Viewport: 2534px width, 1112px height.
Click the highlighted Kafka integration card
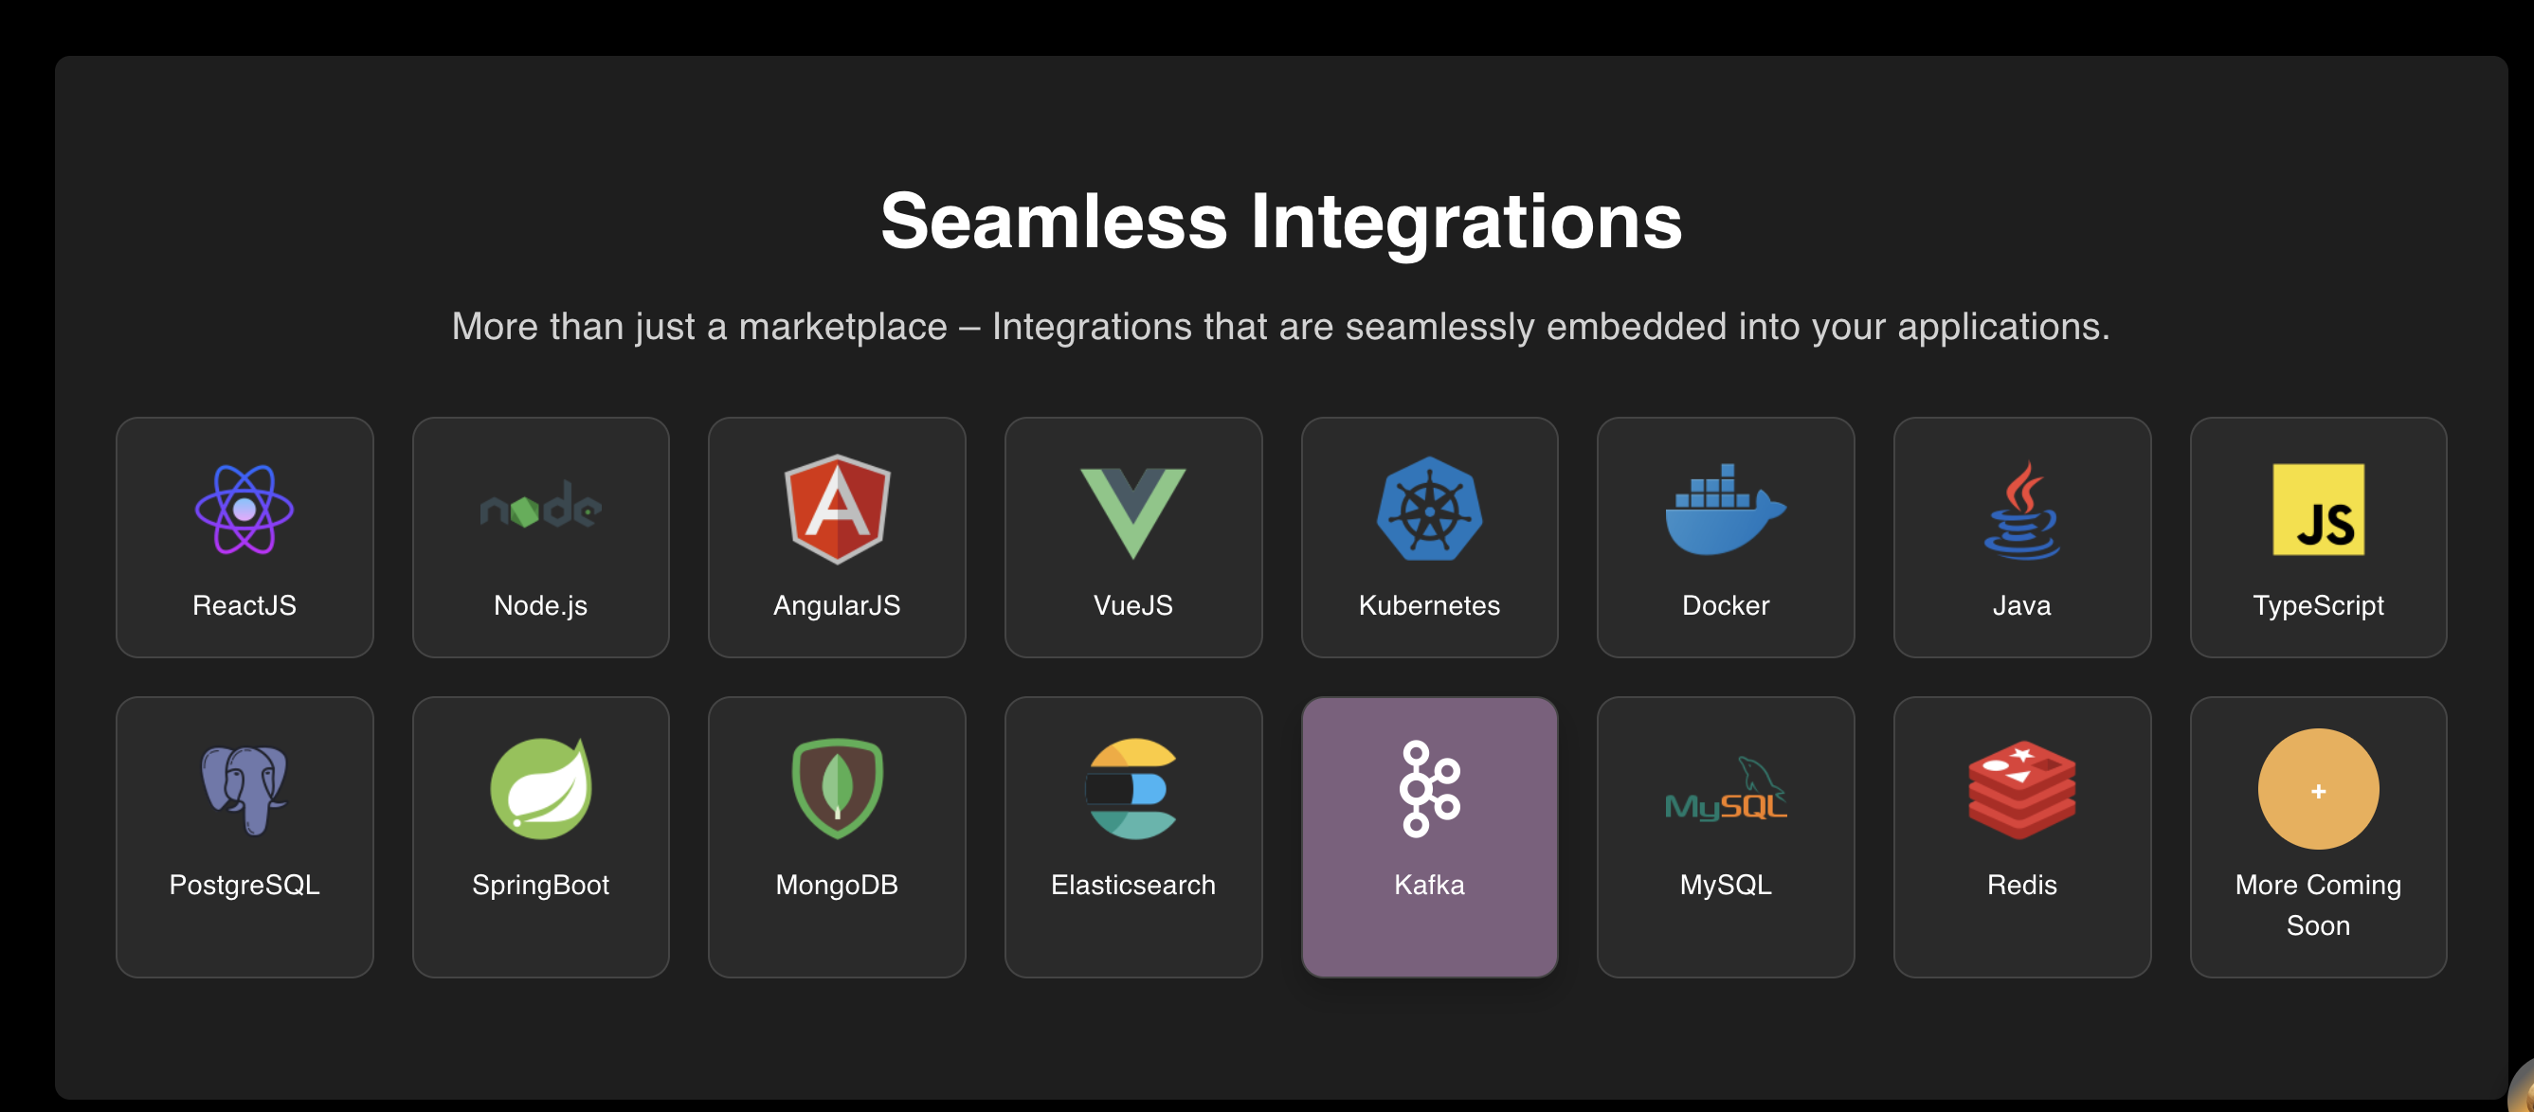point(1428,835)
